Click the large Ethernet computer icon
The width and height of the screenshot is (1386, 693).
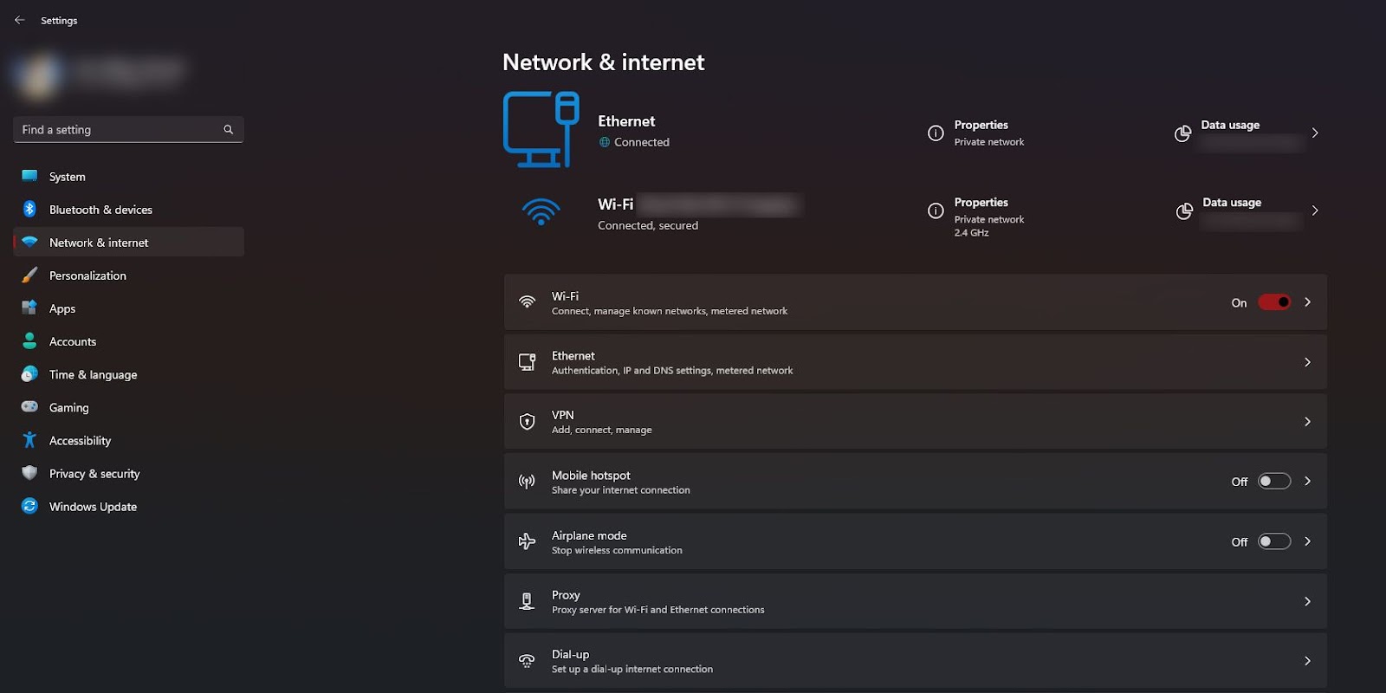click(x=541, y=130)
